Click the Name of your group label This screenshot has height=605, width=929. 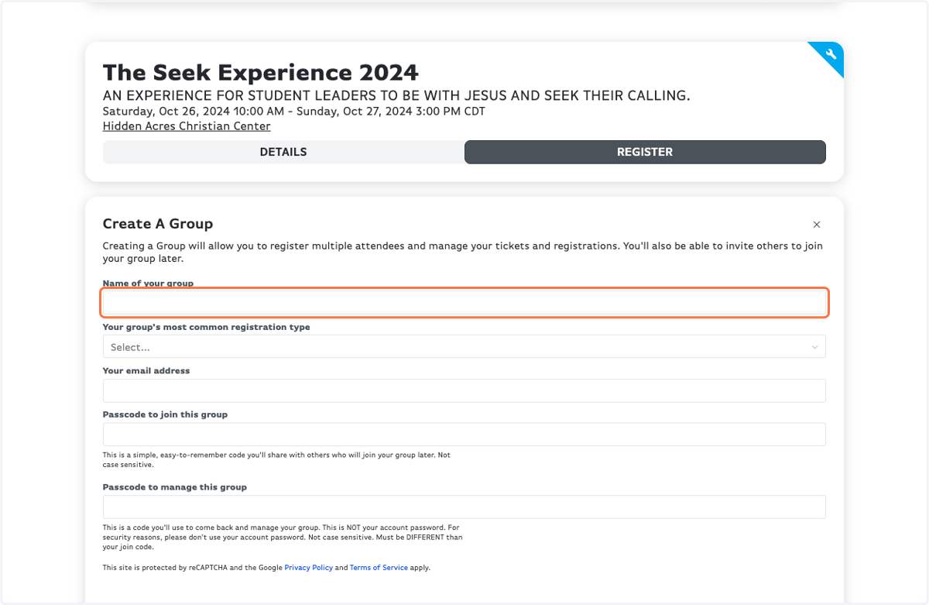click(148, 284)
